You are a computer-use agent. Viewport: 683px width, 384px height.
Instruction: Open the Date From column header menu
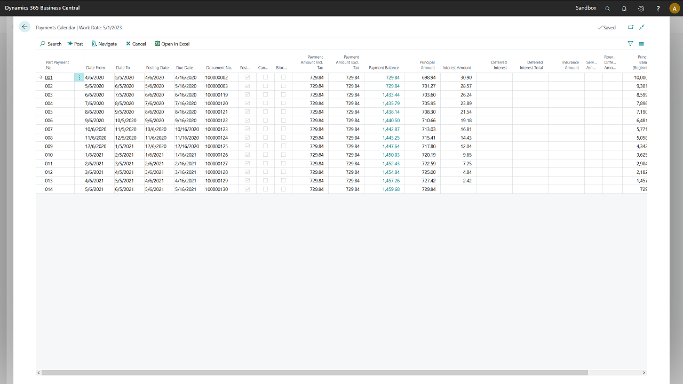(96, 68)
